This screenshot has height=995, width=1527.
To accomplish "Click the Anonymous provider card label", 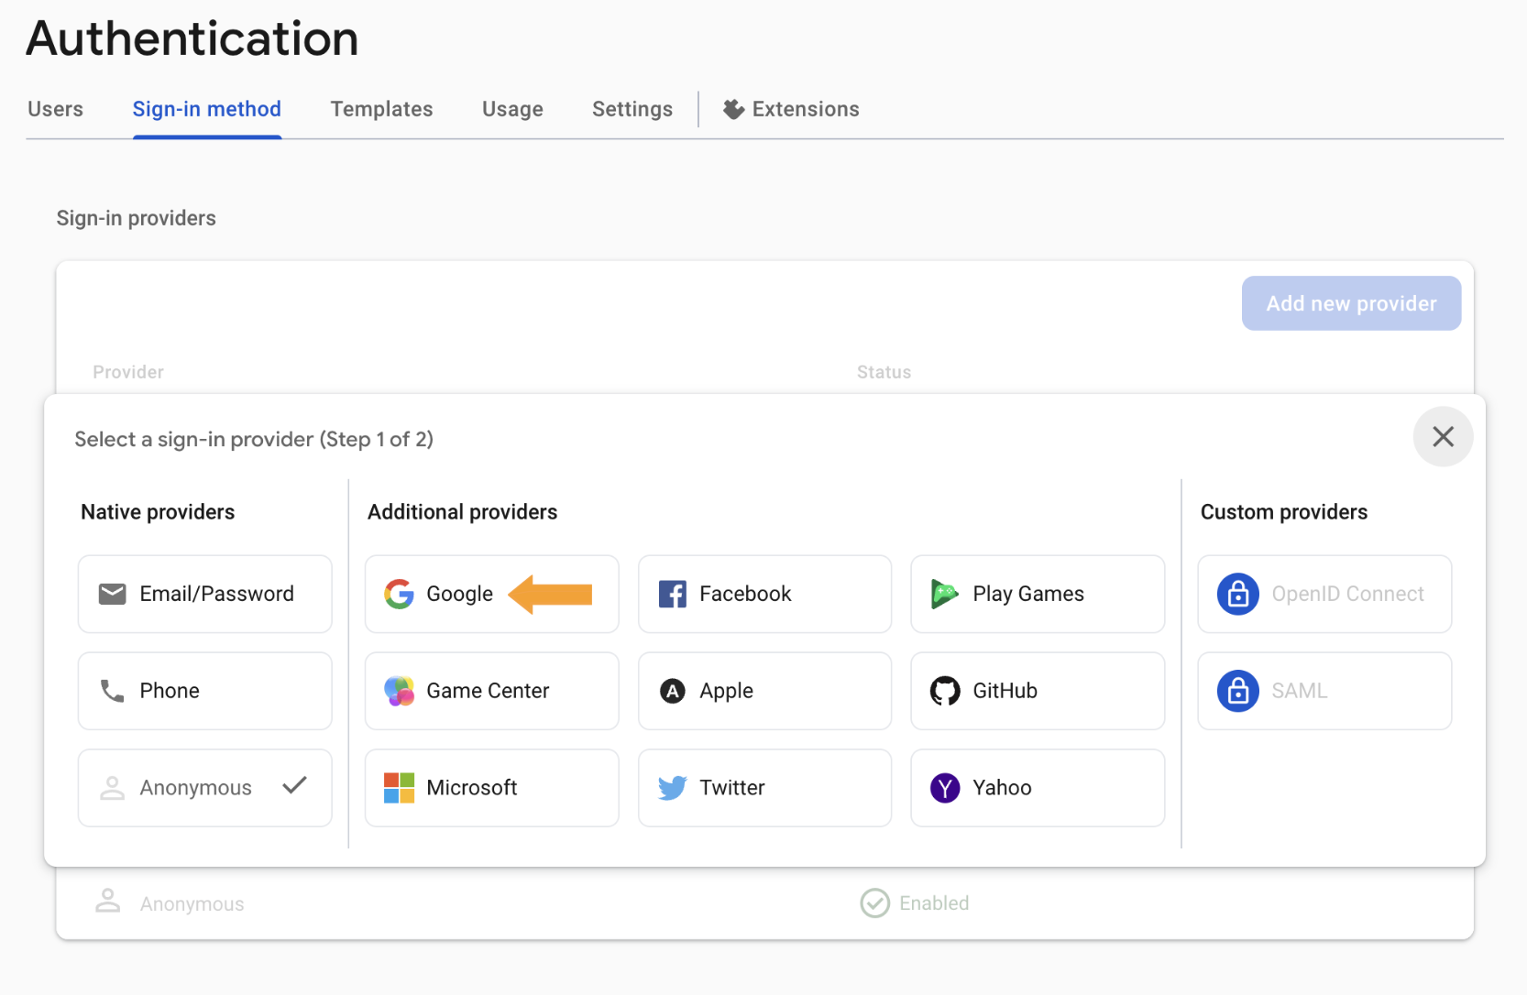I will [195, 788].
